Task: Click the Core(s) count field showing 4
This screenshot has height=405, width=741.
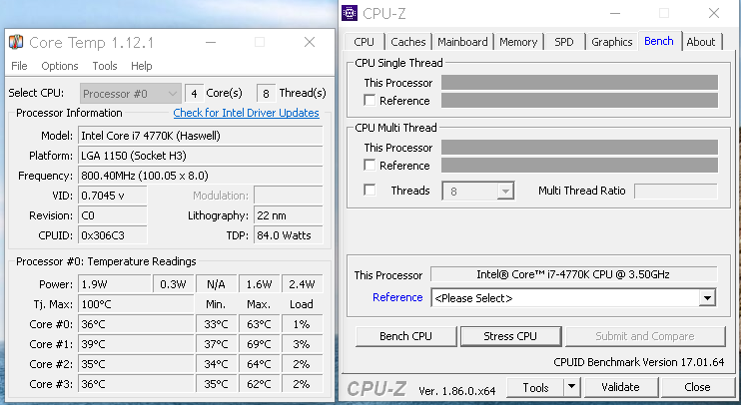Action: pyautogui.click(x=194, y=94)
